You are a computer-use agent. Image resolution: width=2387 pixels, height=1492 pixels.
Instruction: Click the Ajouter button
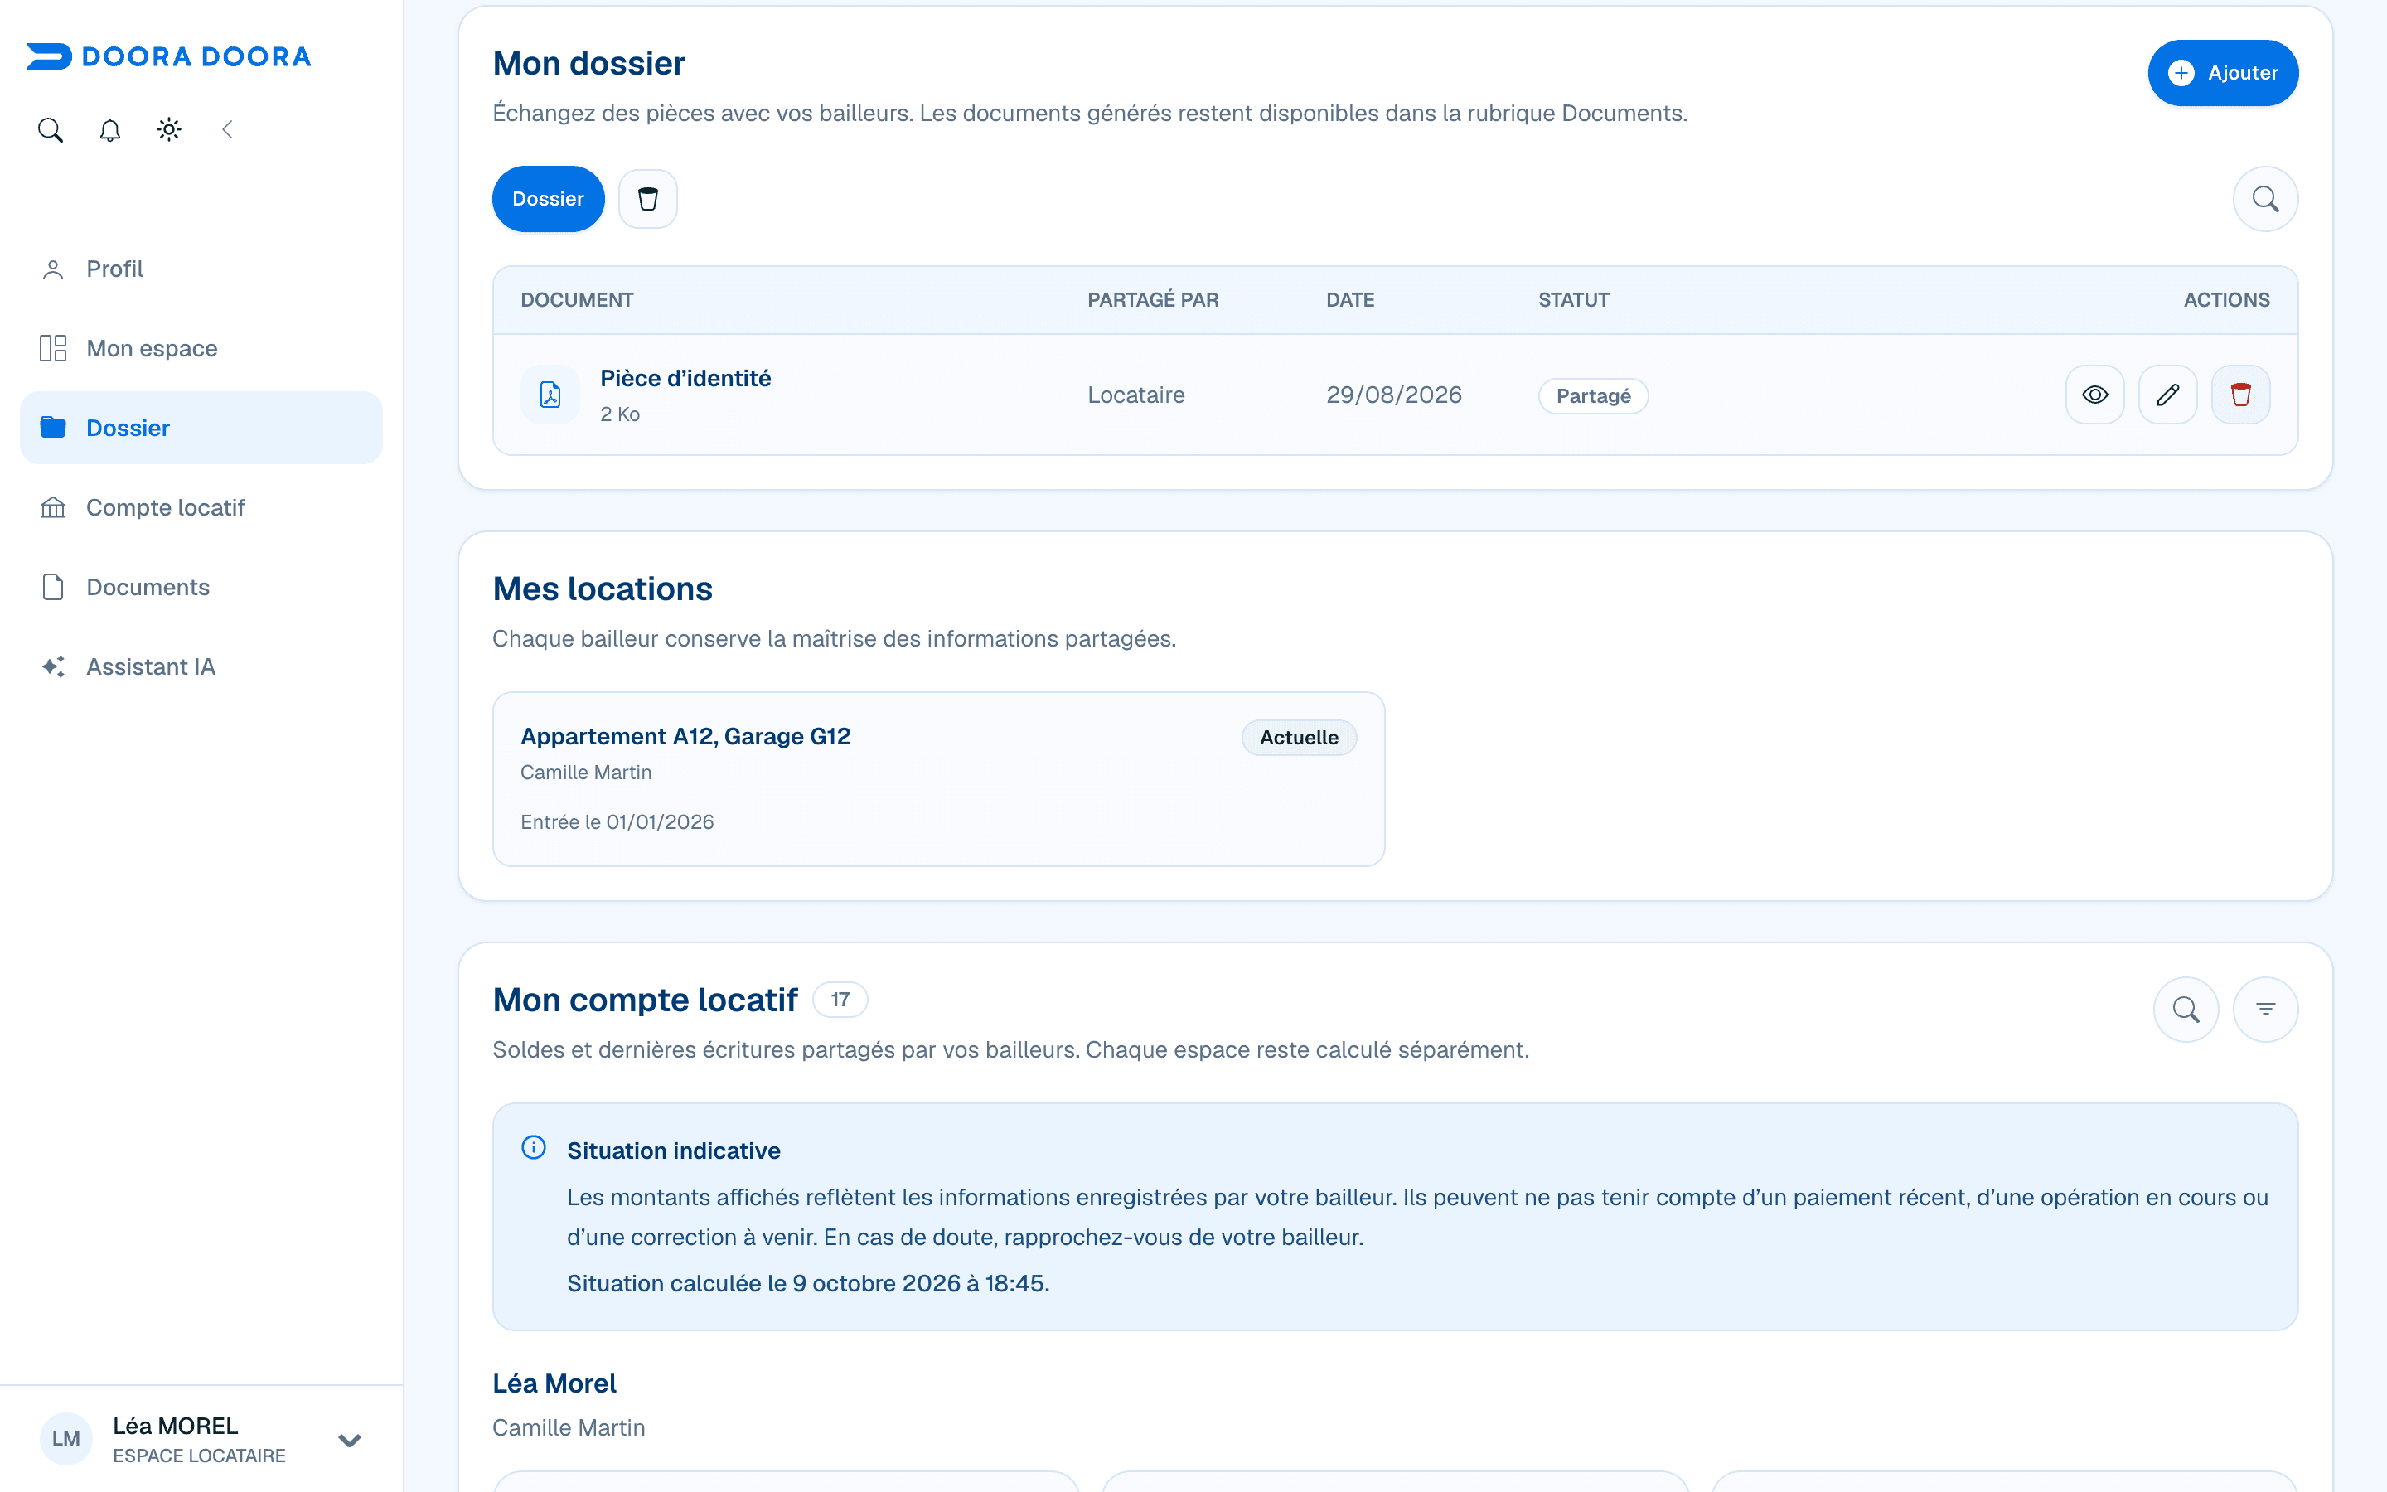pyautogui.click(x=2223, y=73)
